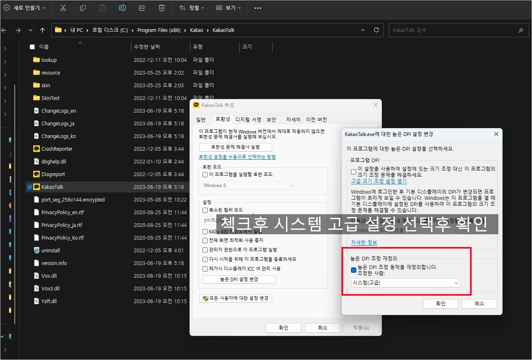532x360 pixels.
Task: Expand the address bar history dropdown
Action: (x=362, y=30)
